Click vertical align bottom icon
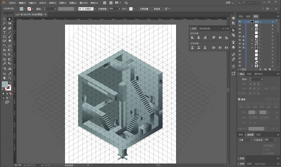Screen dimensions: 281x167 (x=226, y=38)
